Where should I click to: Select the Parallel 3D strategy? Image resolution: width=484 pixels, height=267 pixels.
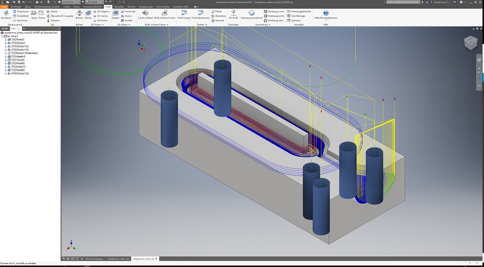click(127, 20)
